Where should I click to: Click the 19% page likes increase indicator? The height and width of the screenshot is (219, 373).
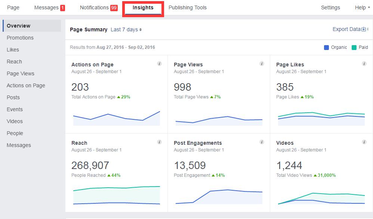(307, 97)
